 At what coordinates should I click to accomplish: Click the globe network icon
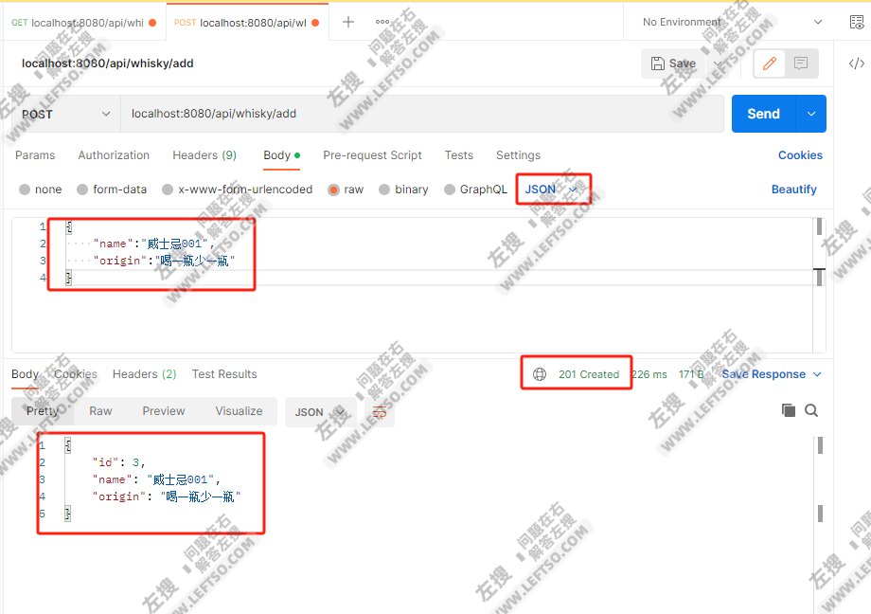pyautogui.click(x=540, y=374)
